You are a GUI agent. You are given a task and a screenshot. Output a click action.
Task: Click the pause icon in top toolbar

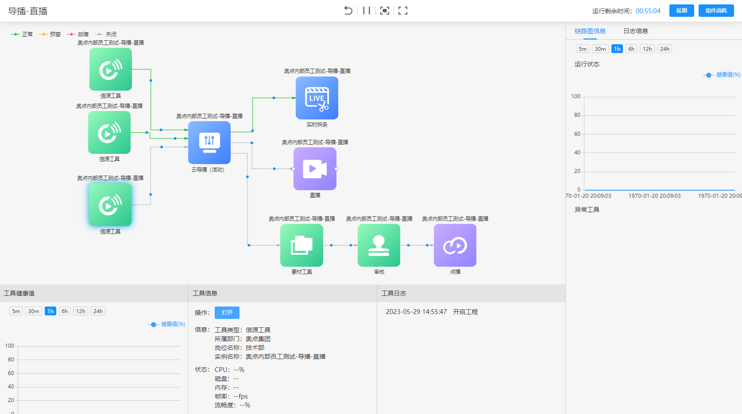pyautogui.click(x=367, y=11)
